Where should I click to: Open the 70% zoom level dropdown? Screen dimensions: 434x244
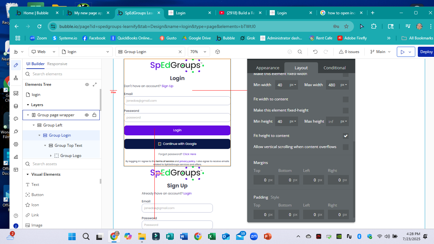click(199, 52)
